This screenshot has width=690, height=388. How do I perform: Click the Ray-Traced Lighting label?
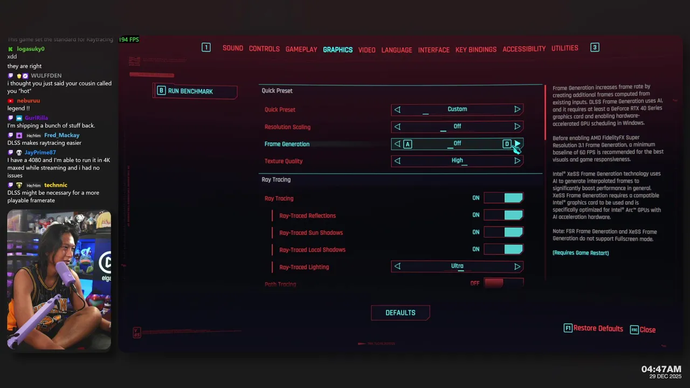304,267
